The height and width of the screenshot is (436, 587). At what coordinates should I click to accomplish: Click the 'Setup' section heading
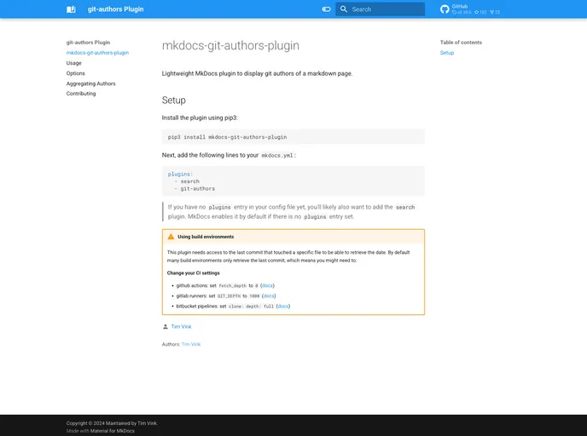pos(174,100)
